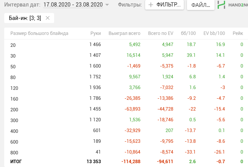Sort by Размер большого блайнда header
The image size is (248, 167).
click(x=39, y=33)
